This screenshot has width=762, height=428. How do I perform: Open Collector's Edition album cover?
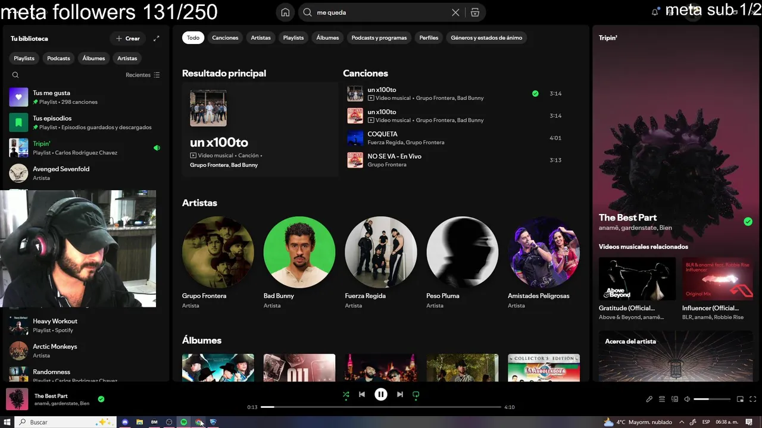[544, 368]
